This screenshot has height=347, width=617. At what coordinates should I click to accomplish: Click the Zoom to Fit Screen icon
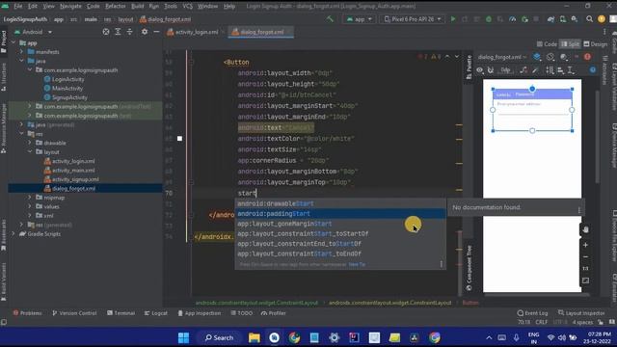coord(585,280)
